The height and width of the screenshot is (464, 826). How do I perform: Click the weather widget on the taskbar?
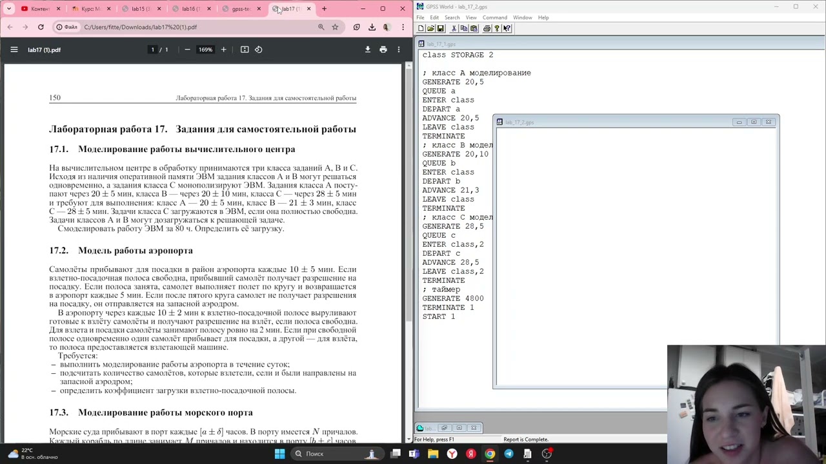pos(32,454)
